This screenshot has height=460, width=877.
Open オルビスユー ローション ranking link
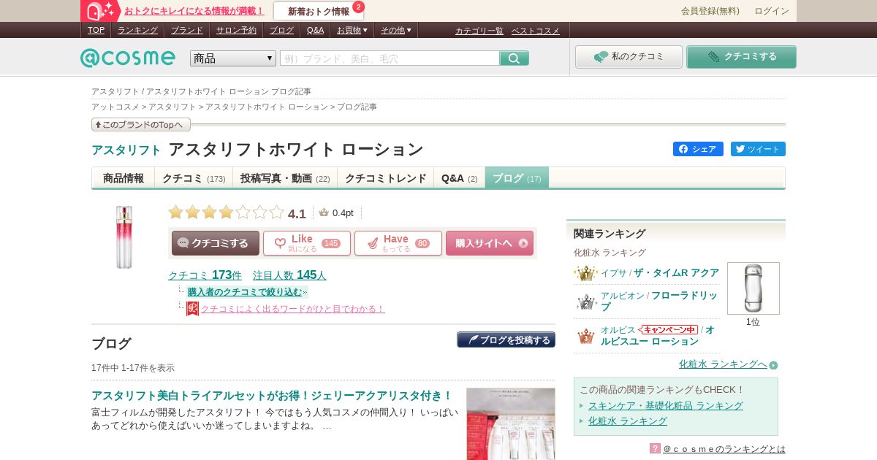tap(658, 336)
